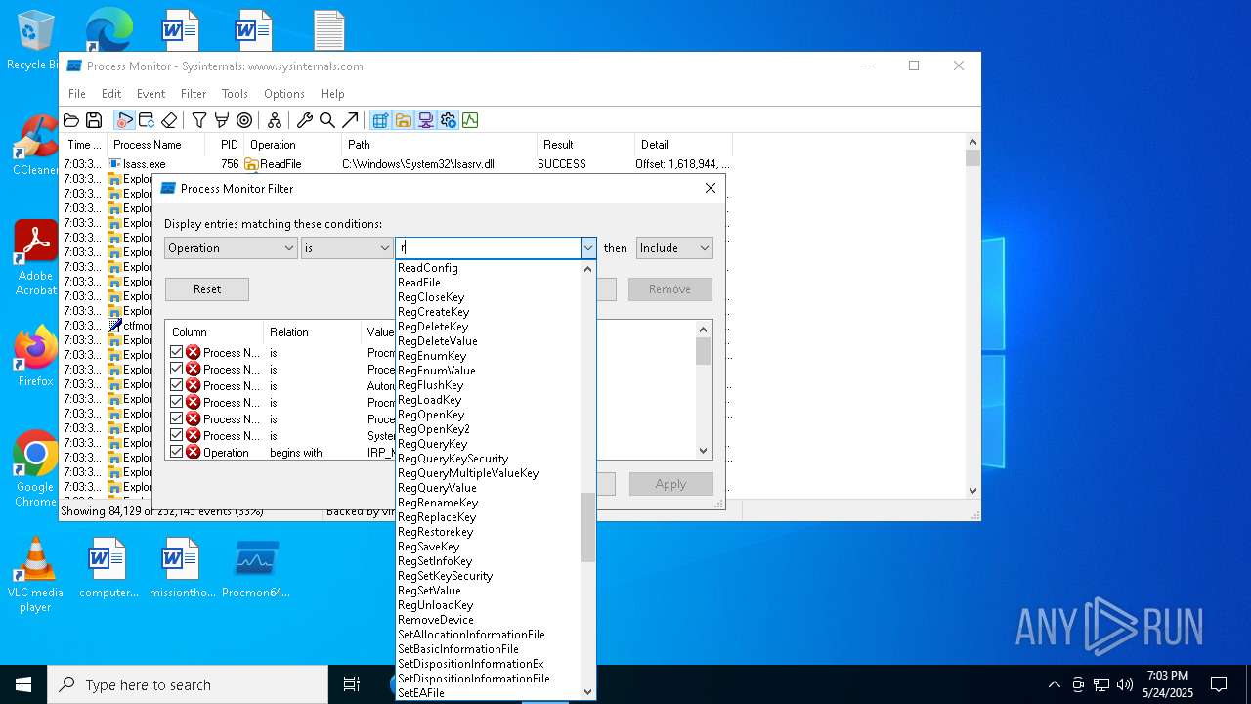Select RegDeleteValue in the list
1251x704 pixels.
click(437, 341)
